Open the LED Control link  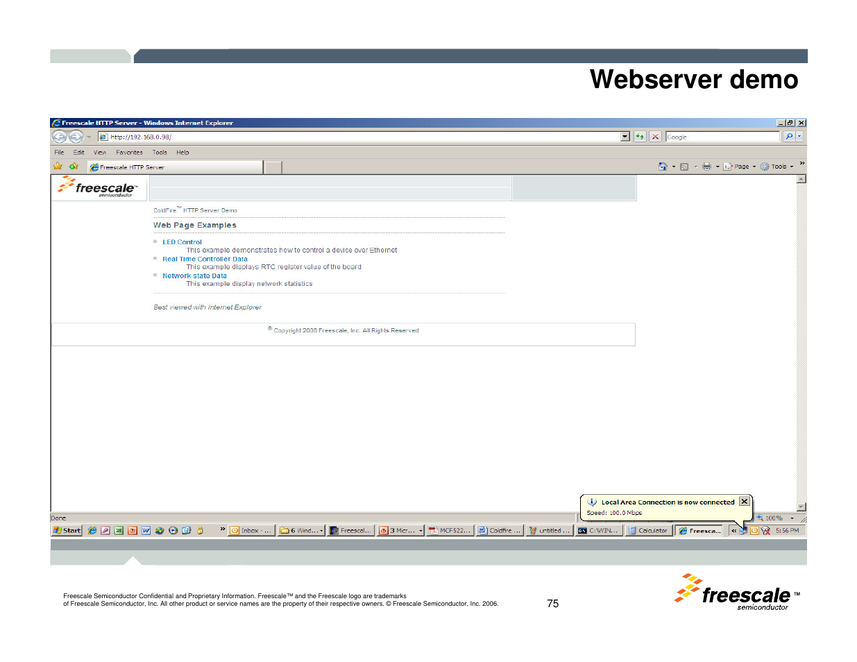tap(182, 242)
